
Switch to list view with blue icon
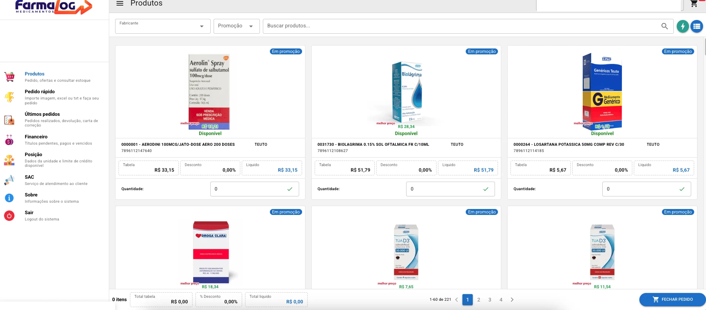pyautogui.click(x=697, y=26)
